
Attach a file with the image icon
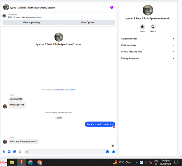coord(9,152)
